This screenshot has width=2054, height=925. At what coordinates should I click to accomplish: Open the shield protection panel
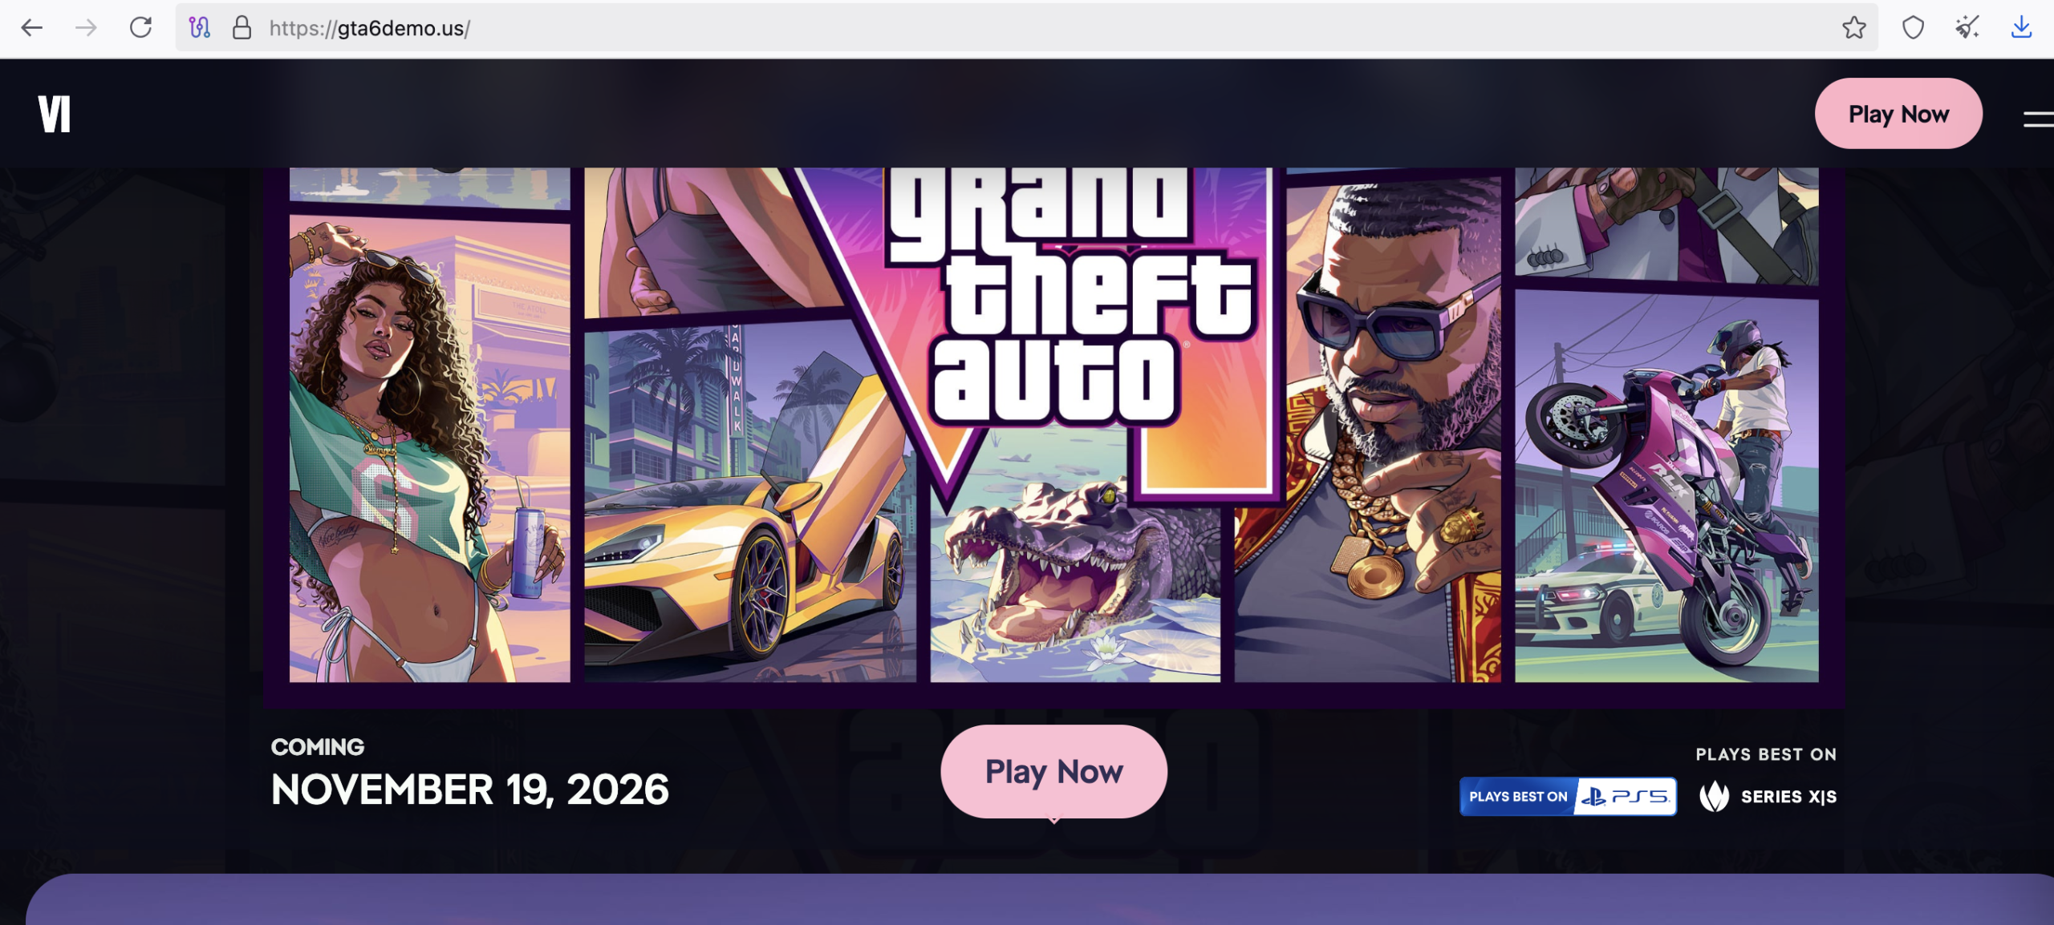coord(1913,28)
